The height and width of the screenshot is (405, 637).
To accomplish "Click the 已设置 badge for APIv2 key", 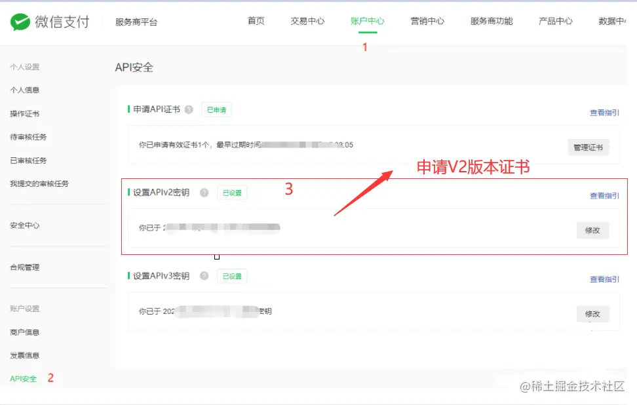I will (231, 192).
